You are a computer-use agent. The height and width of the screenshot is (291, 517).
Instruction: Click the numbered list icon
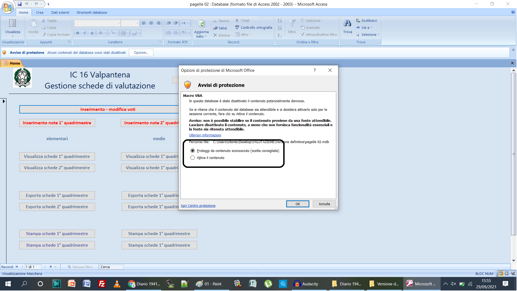[169, 33]
